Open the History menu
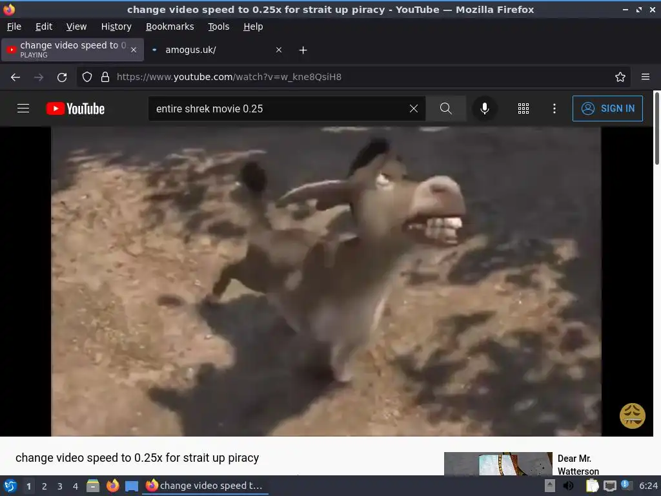The image size is (661, 496). click(x=116, y=26)
